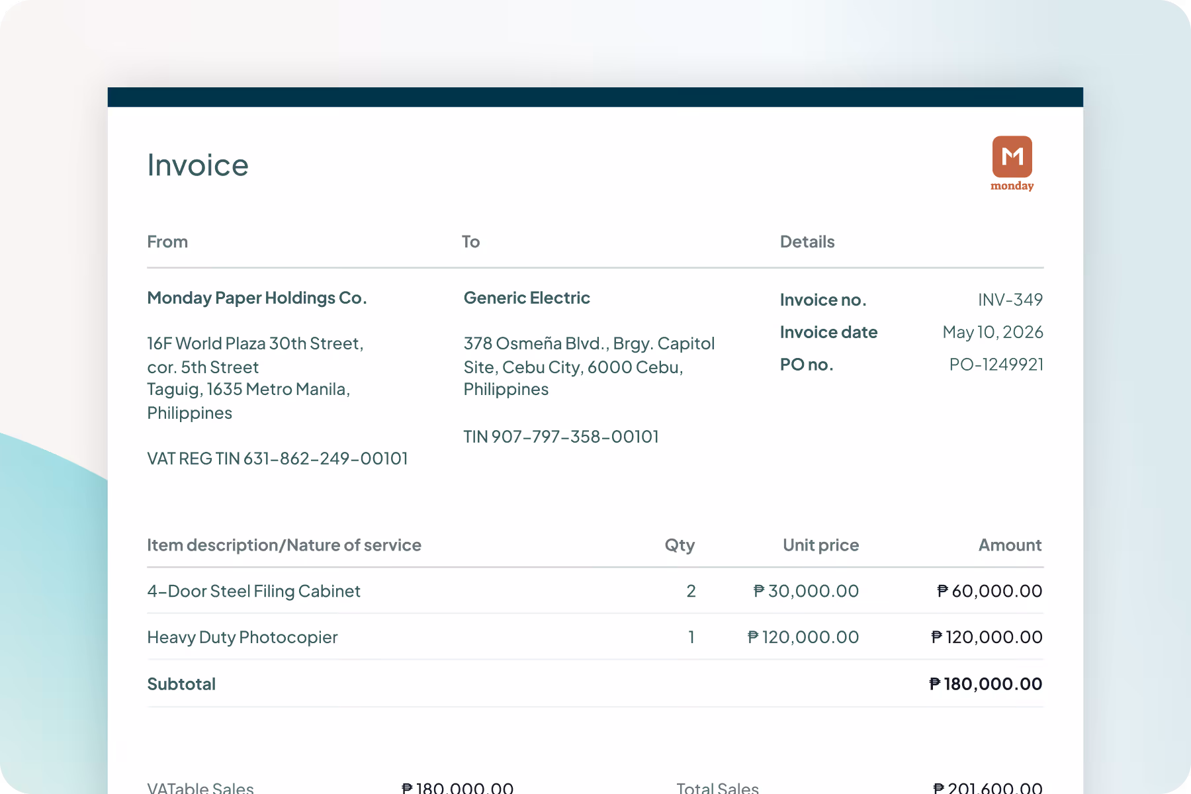Click unit price ₱30,000.00

806,591
